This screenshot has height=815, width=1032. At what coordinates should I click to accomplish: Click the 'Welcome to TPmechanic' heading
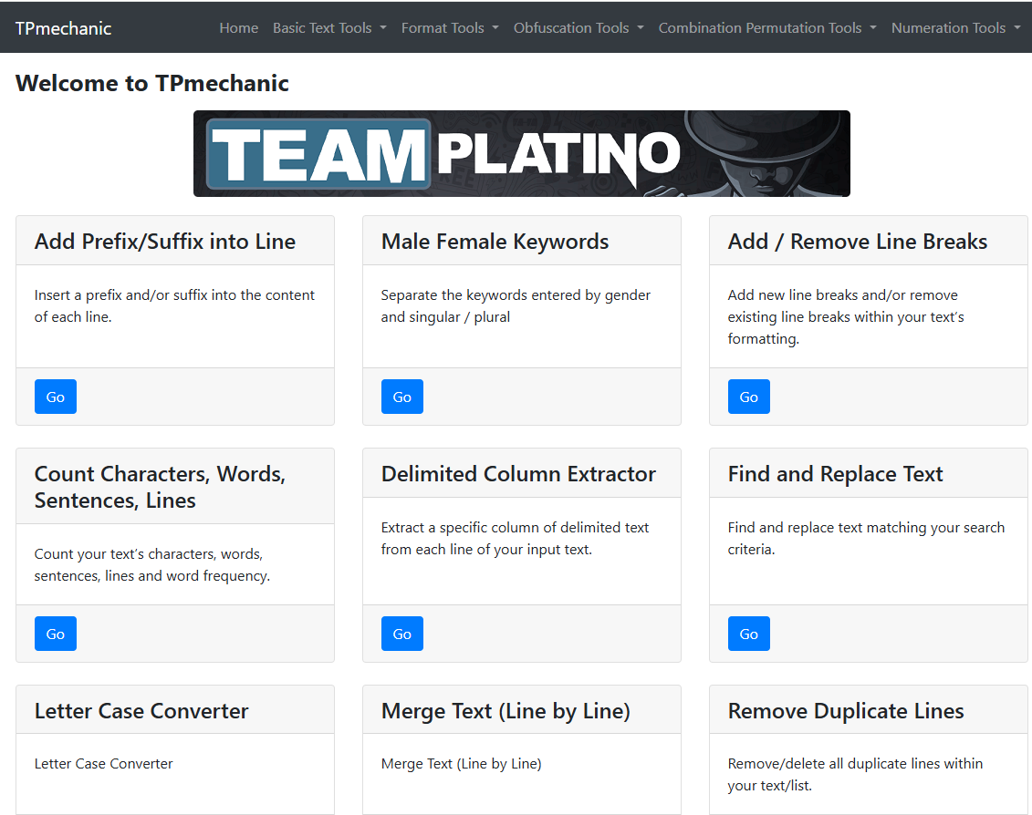(x=152, y=83)
